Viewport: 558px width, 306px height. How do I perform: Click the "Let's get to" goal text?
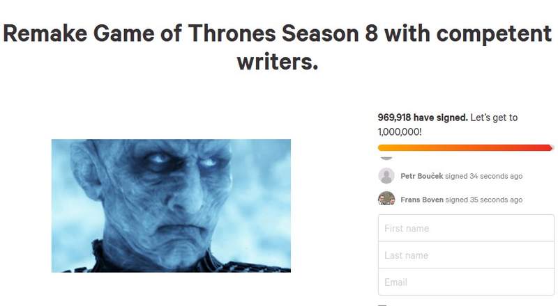point(495,118)
